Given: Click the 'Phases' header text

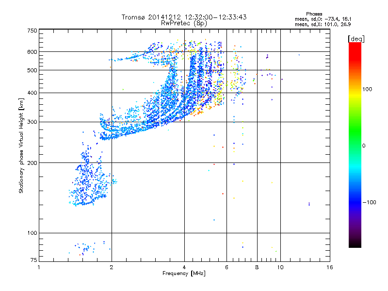Looking at the screenshot, I should coord(314,14).
